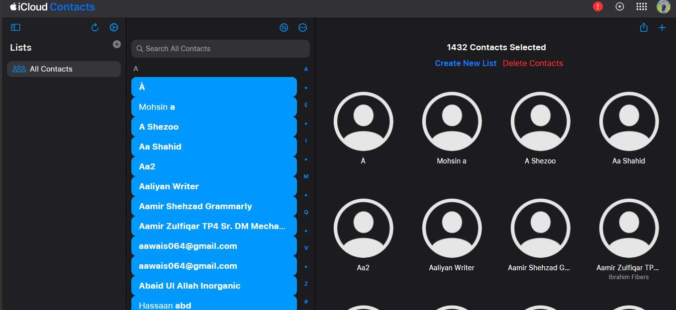This screenshot has height=310, width=676.
Task: Click the Aa2 avatar thumbnail
Action: coord(363,228)
